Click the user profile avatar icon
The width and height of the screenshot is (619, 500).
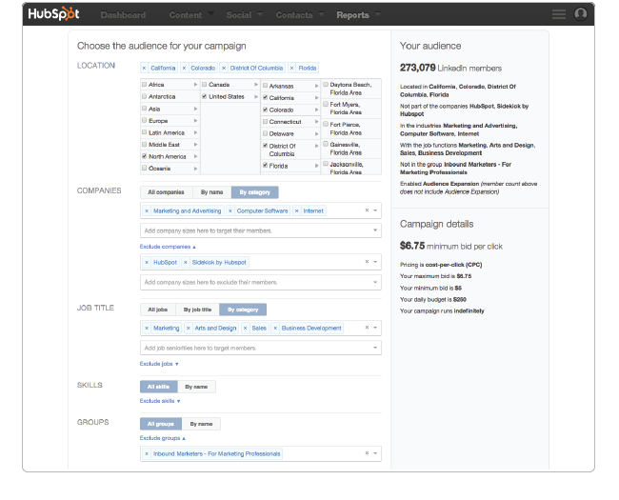pos(581,14)
